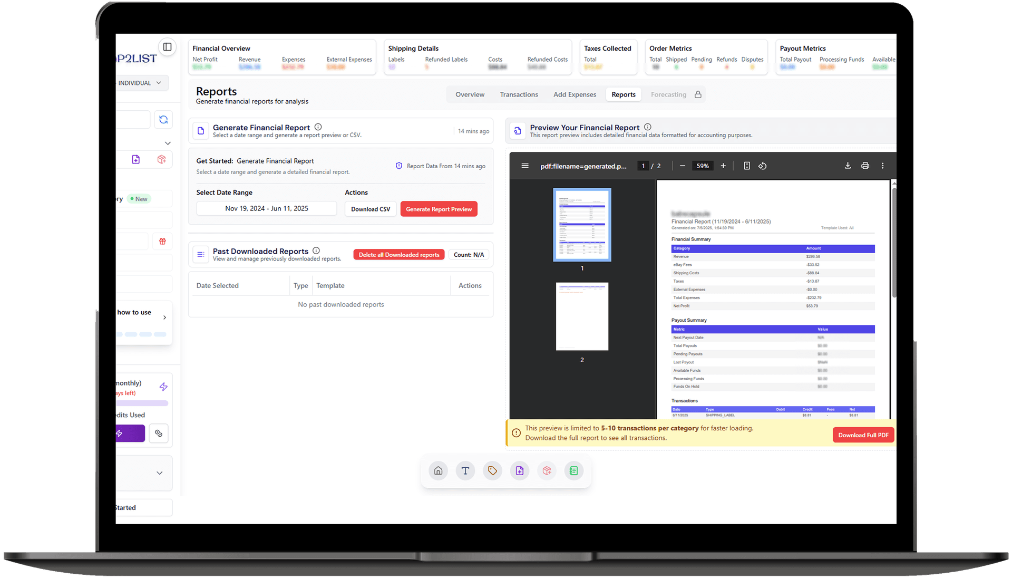1012x578 pixels.
Task: Download Full PDF from the preview banner
Action: [862, 435]
